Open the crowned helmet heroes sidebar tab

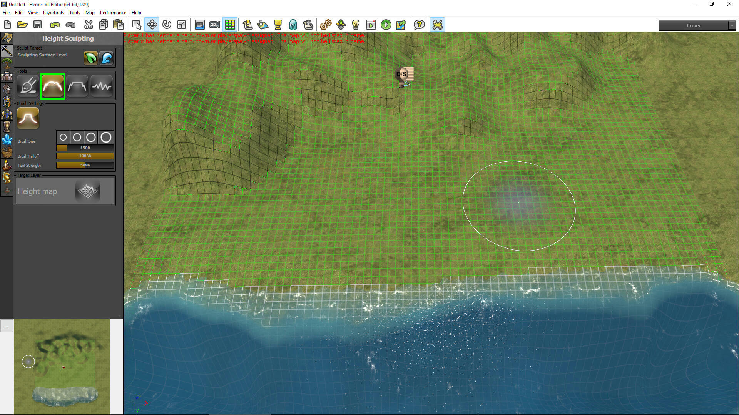[7, 101]
